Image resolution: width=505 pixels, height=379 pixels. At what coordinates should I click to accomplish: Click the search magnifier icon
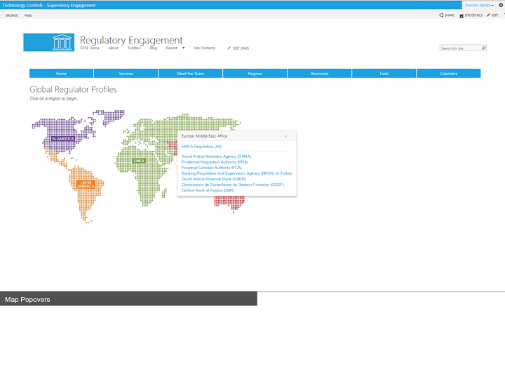483,48
